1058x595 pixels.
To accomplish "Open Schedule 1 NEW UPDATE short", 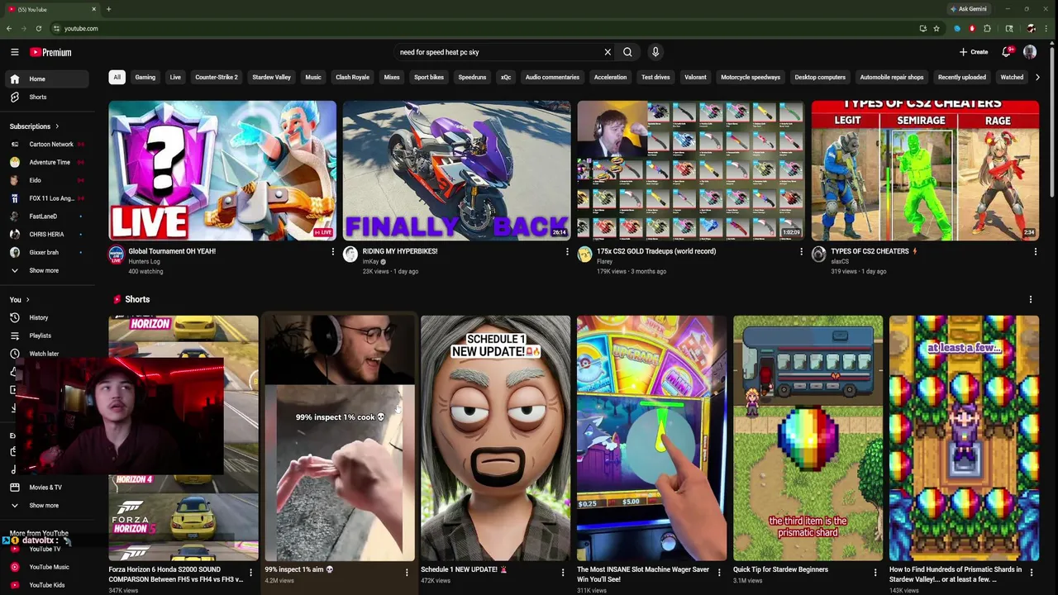I will point(495,438).
